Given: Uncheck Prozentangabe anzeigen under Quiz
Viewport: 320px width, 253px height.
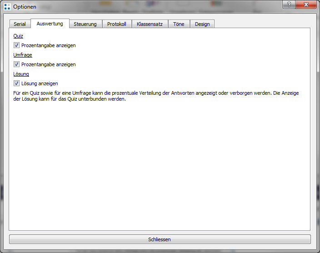Looking at the screenshot, I should pos(16,45).
